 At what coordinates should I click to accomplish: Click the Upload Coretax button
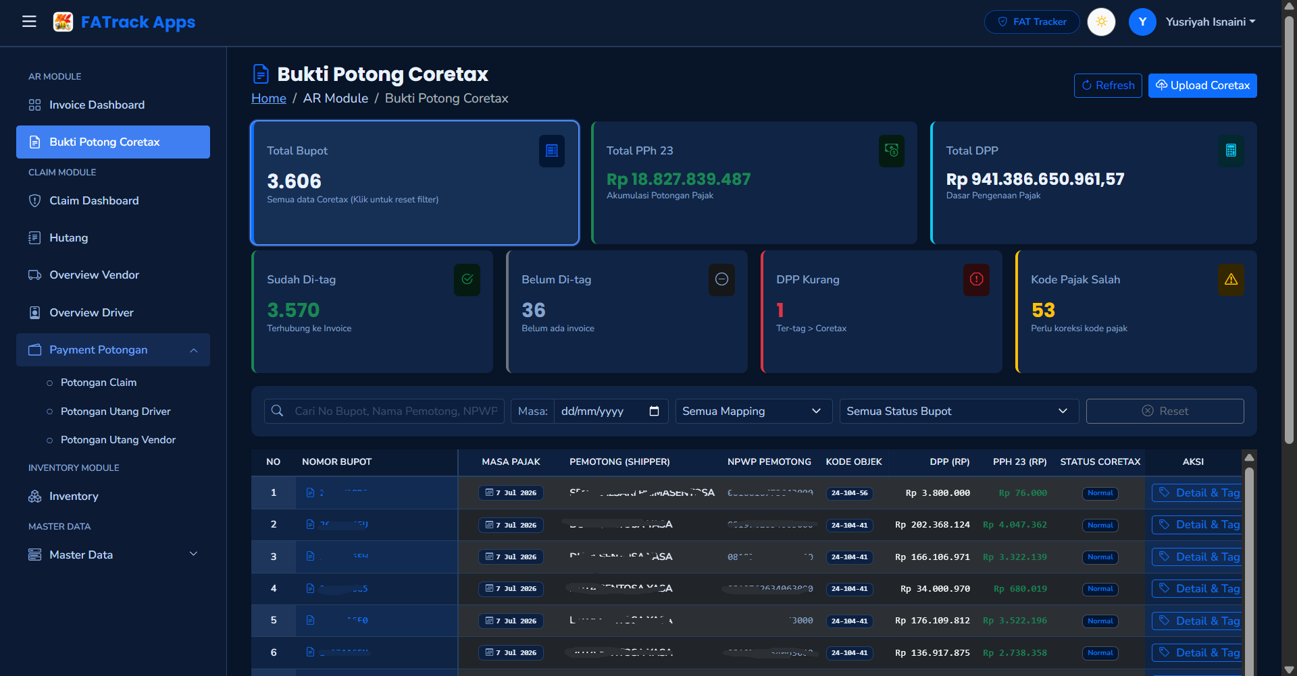click(1202, 86)
